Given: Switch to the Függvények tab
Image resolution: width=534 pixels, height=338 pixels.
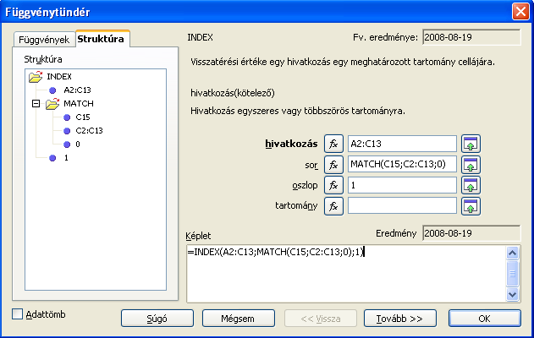Looking at the screenshot, I should [x=44, y=40].
